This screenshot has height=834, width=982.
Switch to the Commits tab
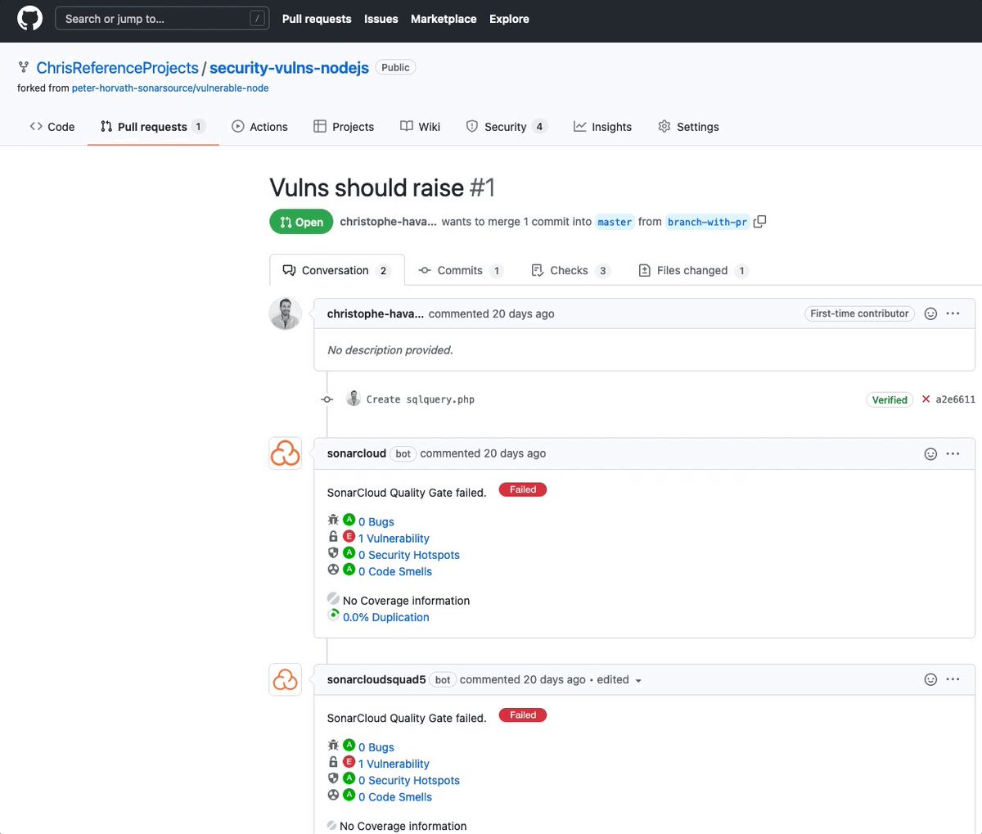click(460, 270)
